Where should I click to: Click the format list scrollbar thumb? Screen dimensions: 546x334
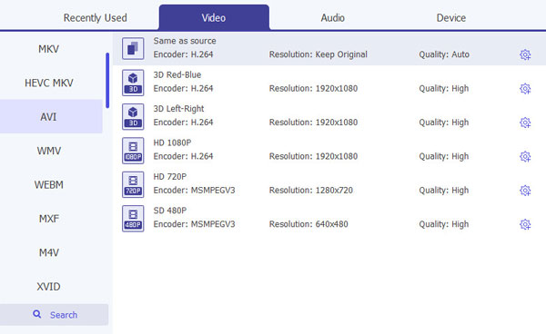coord(107,81)
